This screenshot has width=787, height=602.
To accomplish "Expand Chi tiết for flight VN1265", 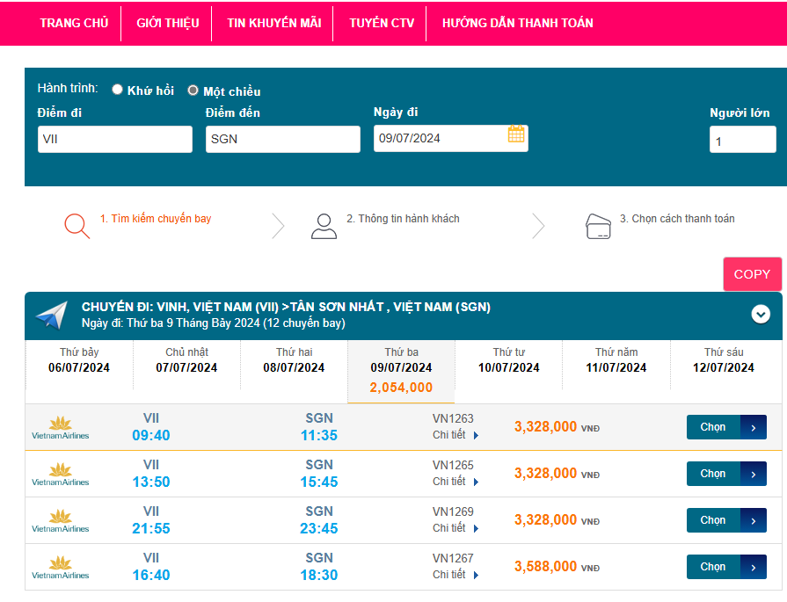I will (455, 482).
